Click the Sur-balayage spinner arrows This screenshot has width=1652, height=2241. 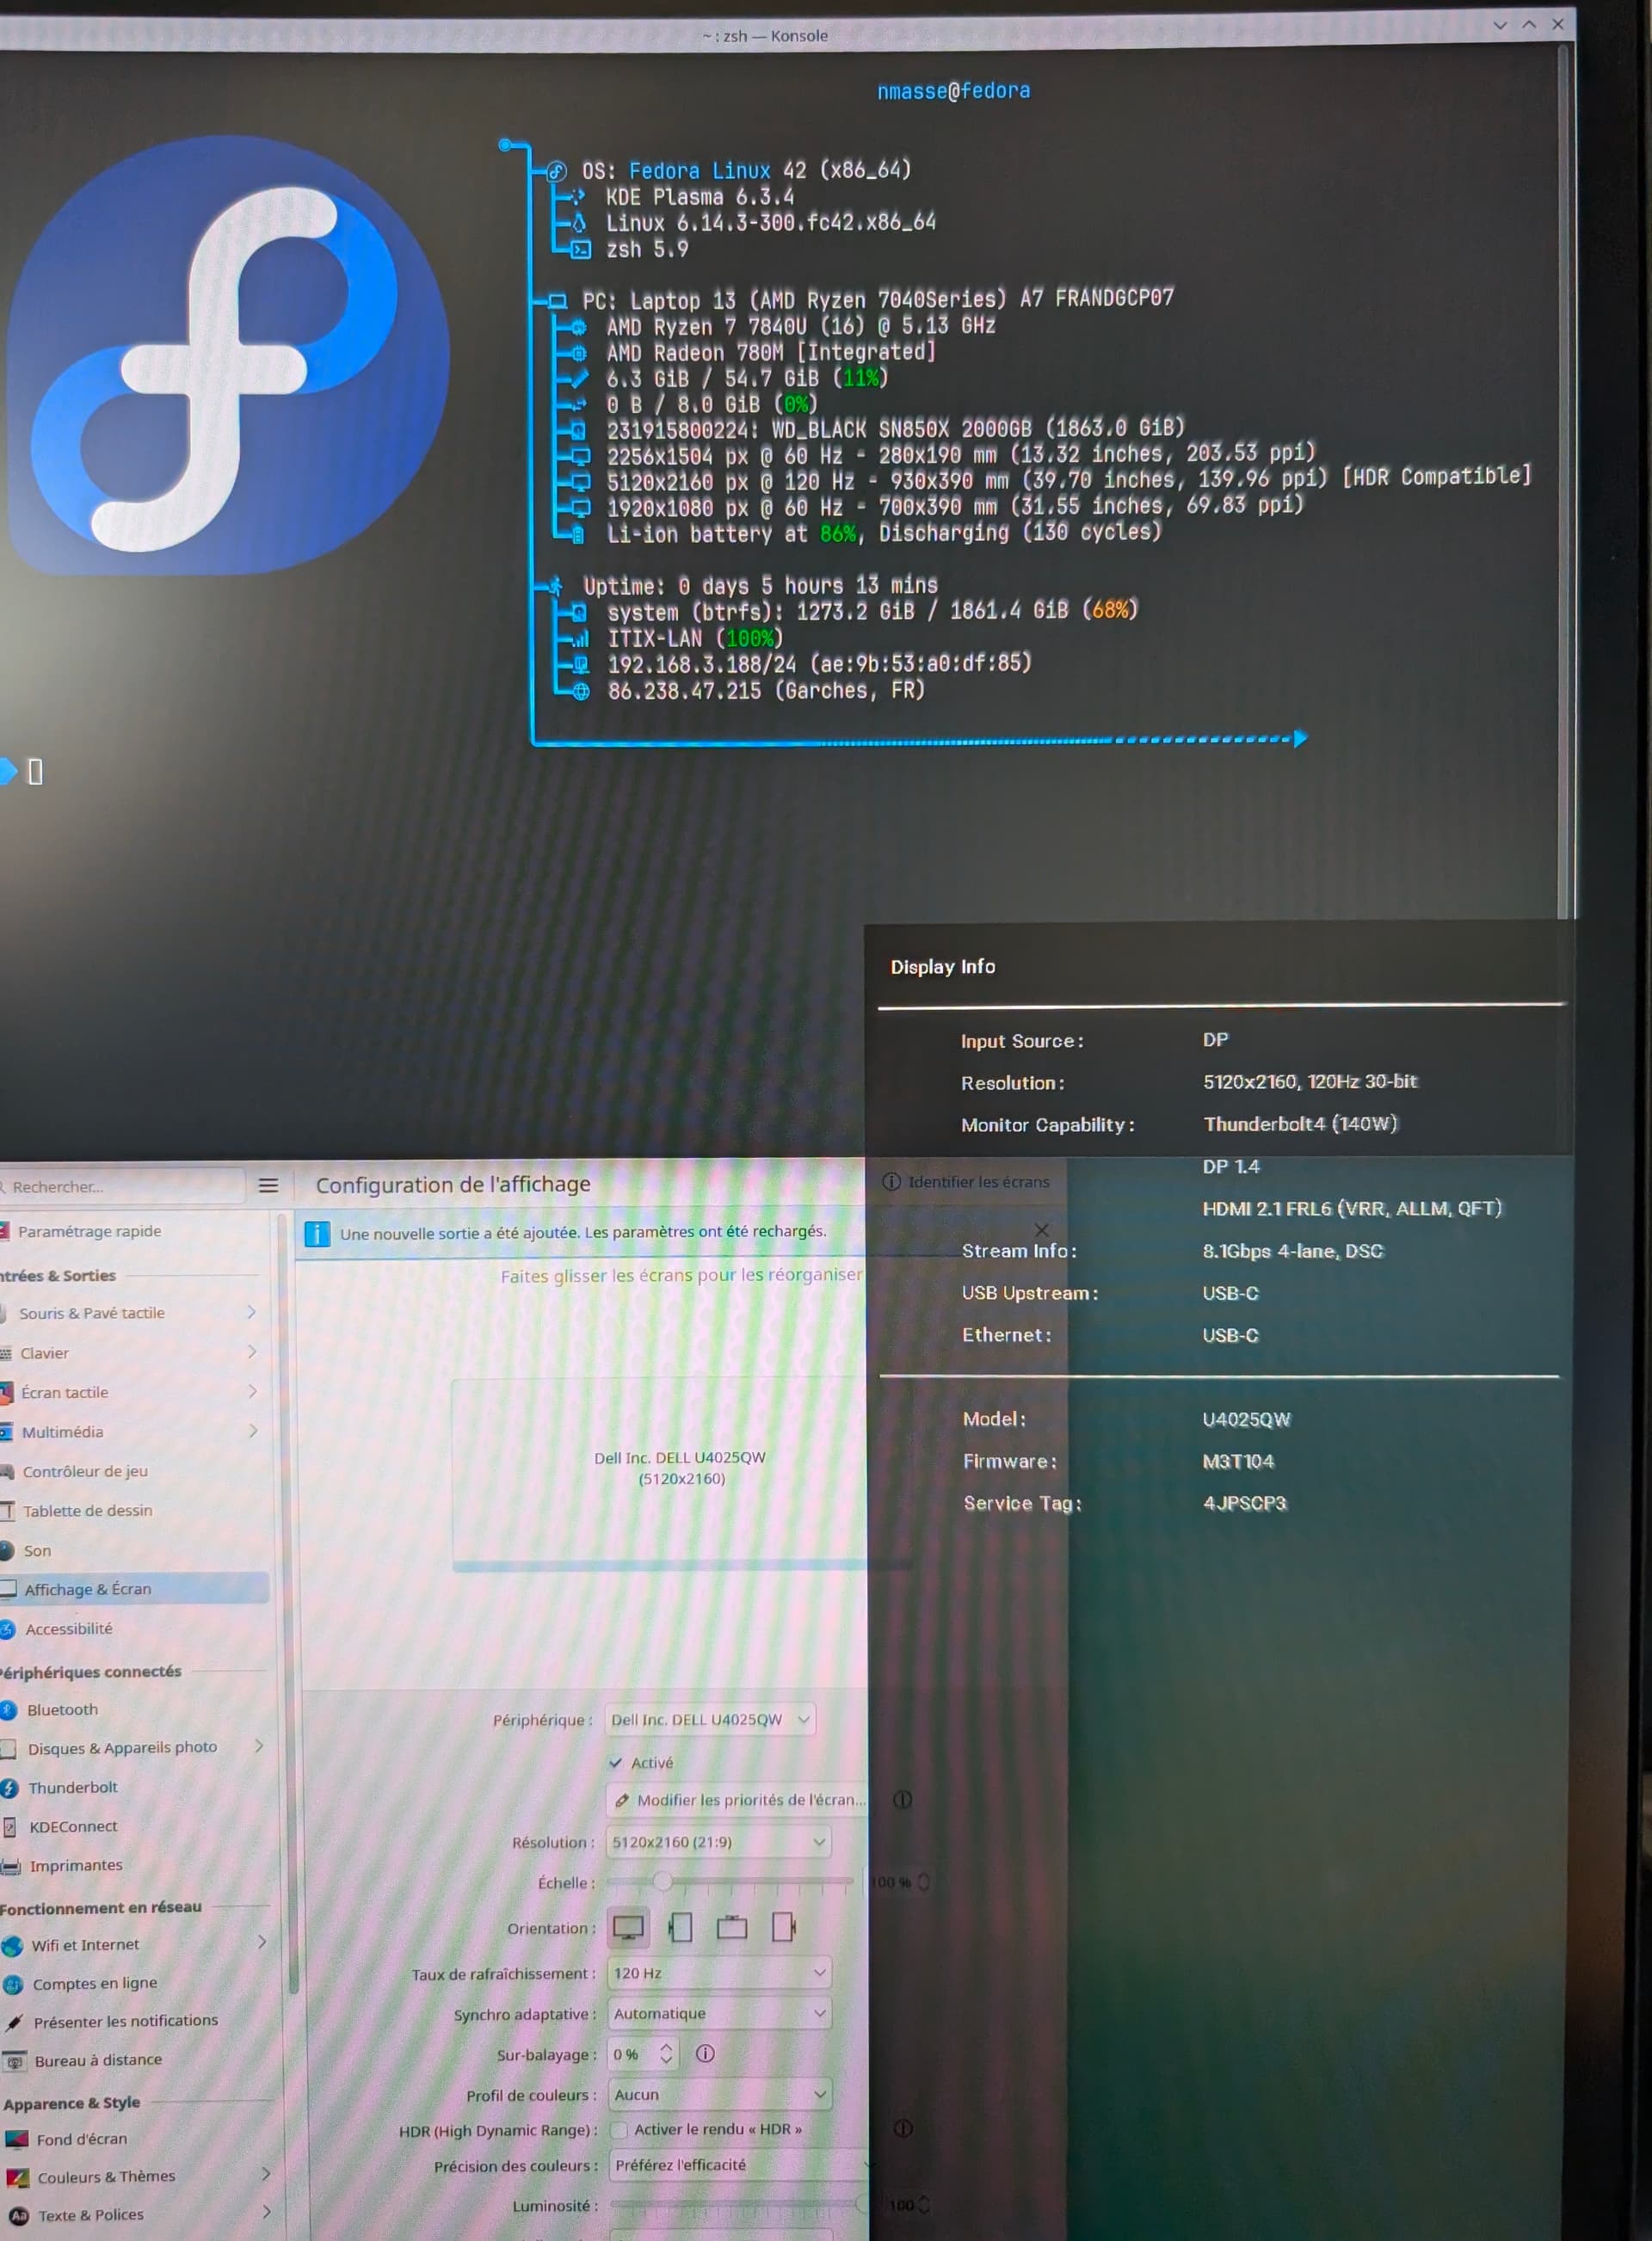(666, 2053)
